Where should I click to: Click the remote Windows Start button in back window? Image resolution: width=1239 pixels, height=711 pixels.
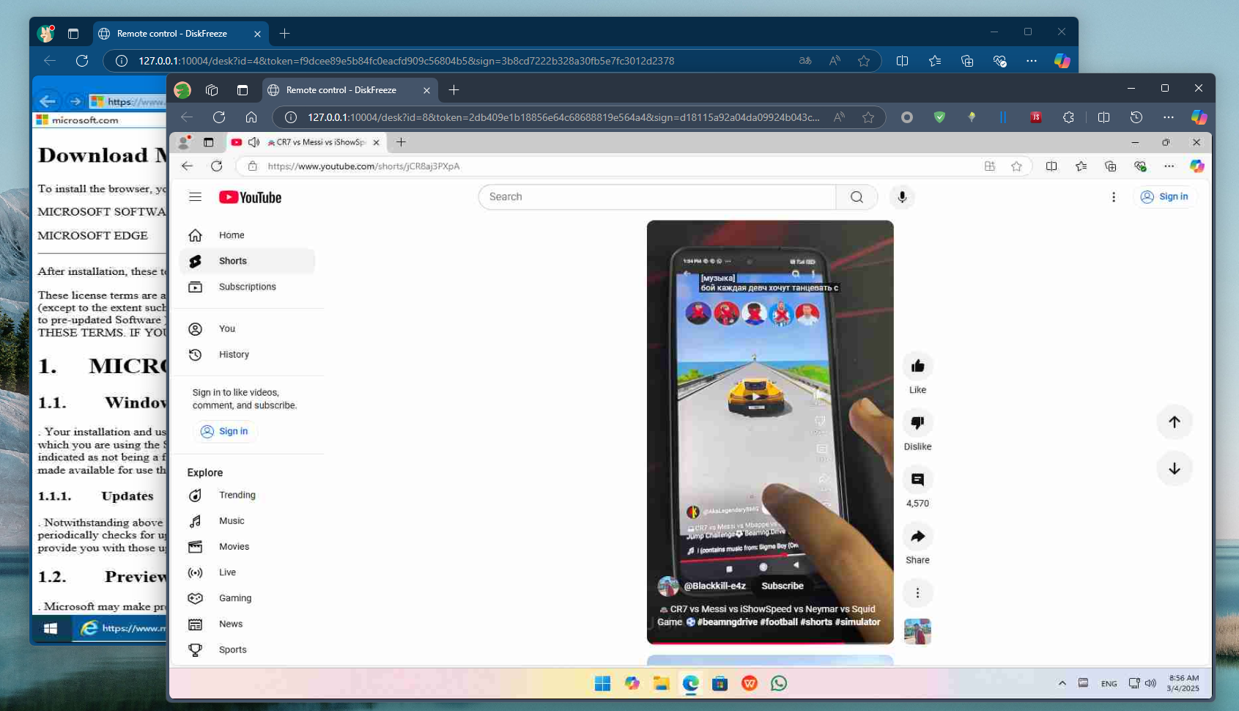pos(51,628)
